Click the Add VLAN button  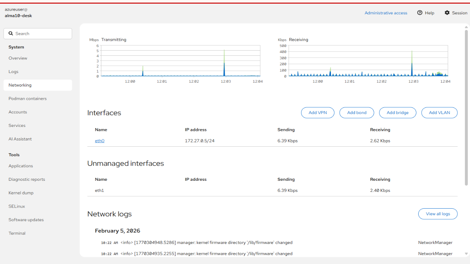point(440,113)
